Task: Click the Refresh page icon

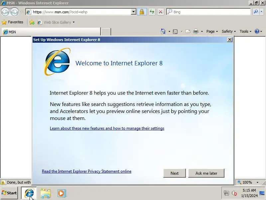Action: click(x=152, y=12)
